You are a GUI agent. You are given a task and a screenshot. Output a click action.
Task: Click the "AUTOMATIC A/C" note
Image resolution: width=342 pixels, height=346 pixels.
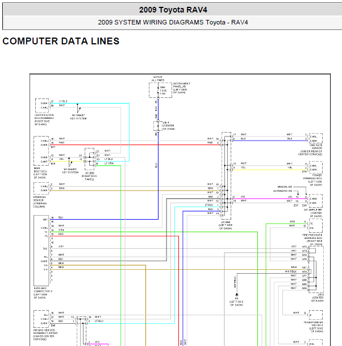pyautogui.click(x=282, y=191)
